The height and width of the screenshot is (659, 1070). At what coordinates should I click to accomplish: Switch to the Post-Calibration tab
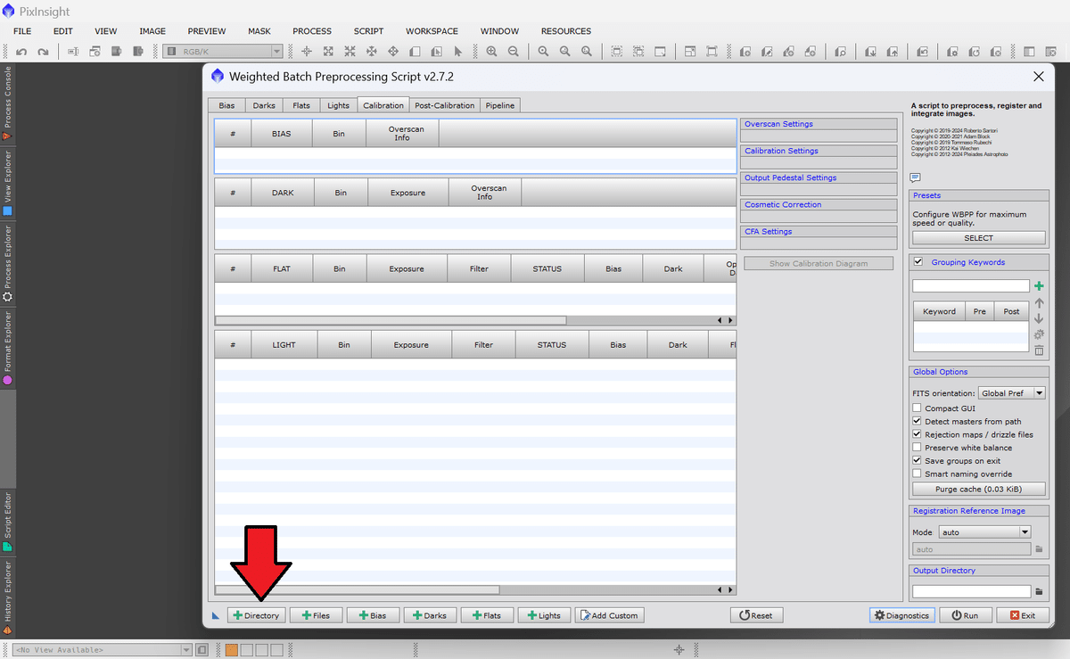point(444,105)
